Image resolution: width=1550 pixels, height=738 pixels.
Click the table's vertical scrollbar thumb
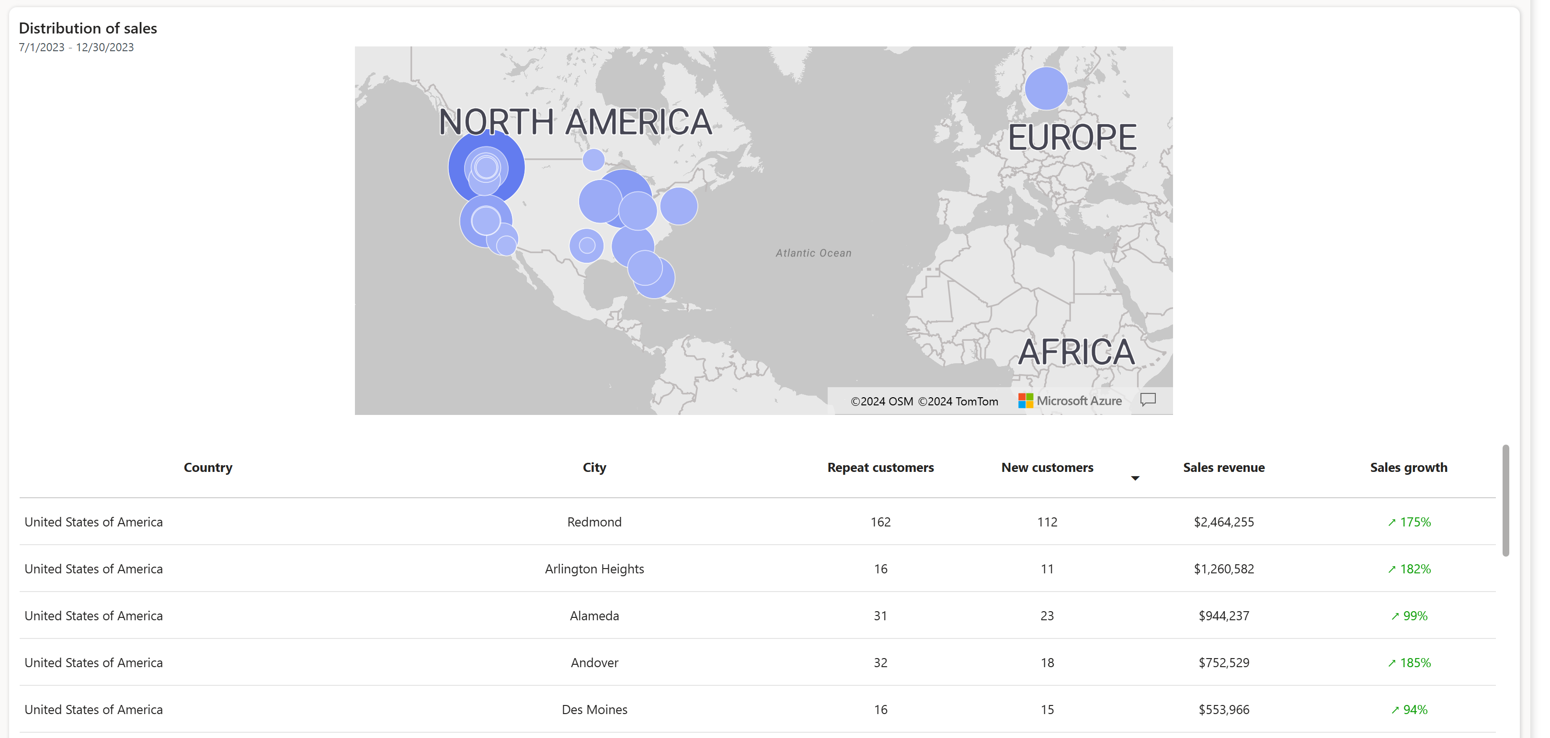pyautogui.click(x=1505, y=500)
